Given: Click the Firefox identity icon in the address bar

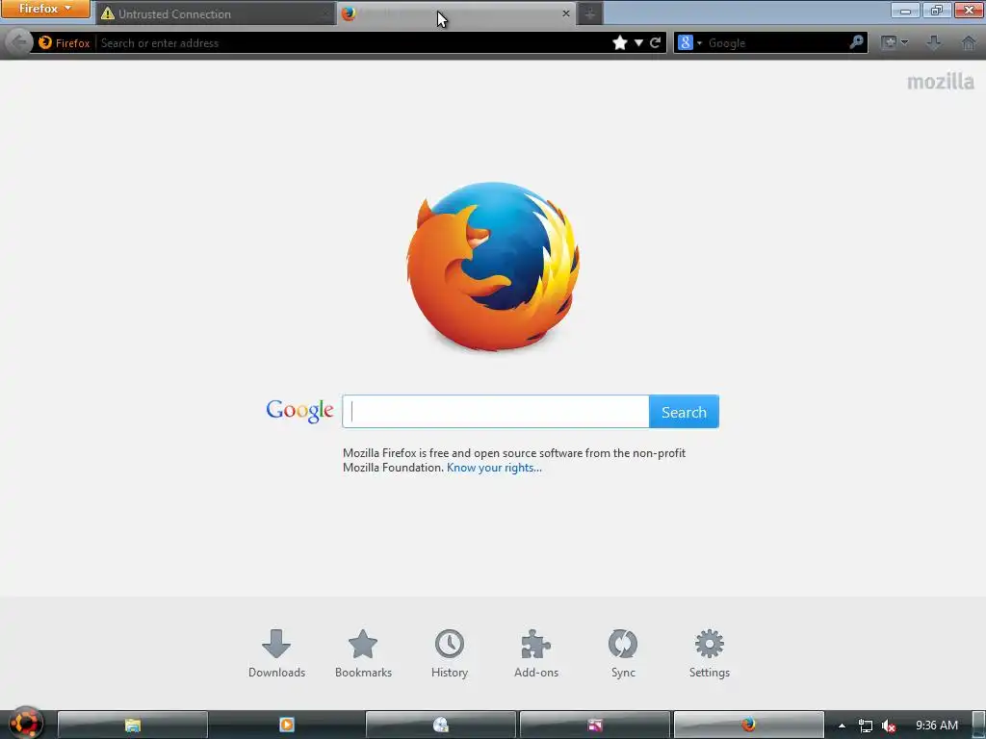Looking at the screenshot, I should 65,42.
